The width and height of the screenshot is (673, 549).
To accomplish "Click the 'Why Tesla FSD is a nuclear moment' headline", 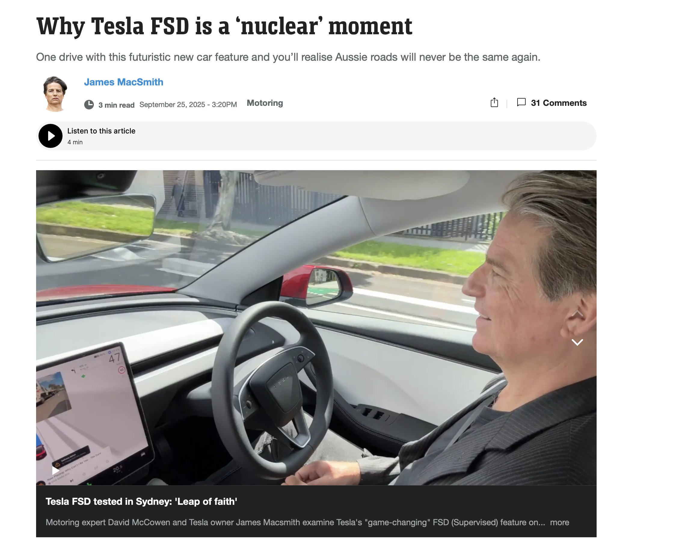I will pos(224,26).
